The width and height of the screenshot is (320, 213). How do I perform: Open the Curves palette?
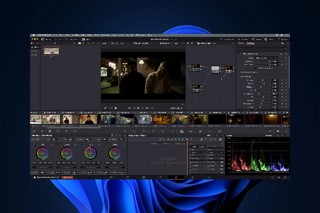point(125,131)
